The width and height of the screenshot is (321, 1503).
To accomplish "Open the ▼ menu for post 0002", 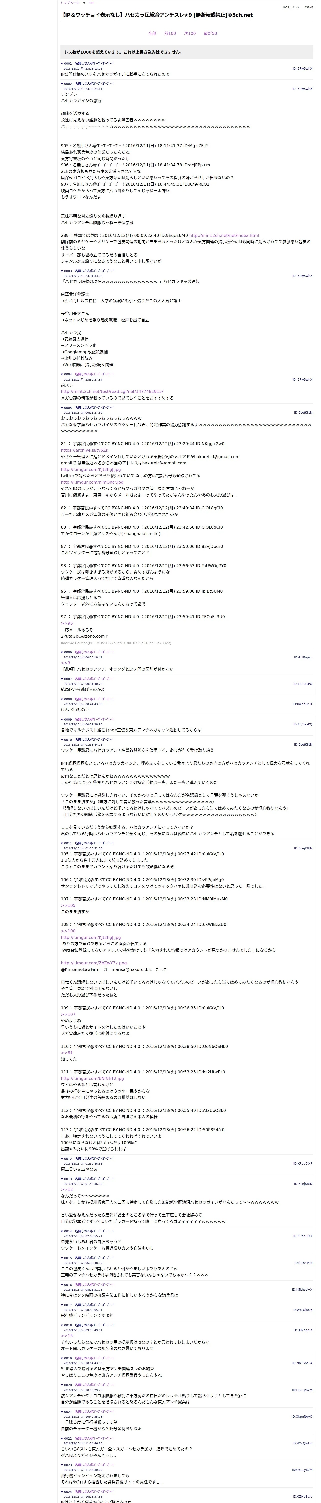I will pos(62,84).
